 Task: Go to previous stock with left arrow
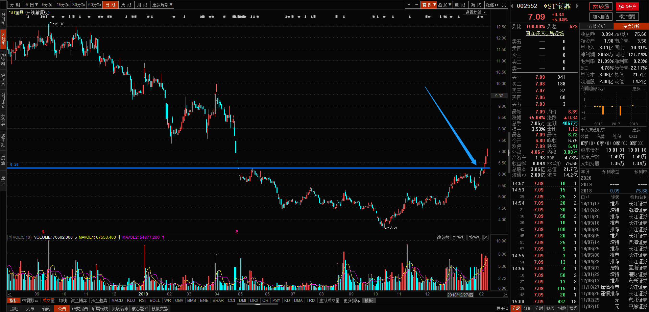pyautogui.click(x=512, y=6)
